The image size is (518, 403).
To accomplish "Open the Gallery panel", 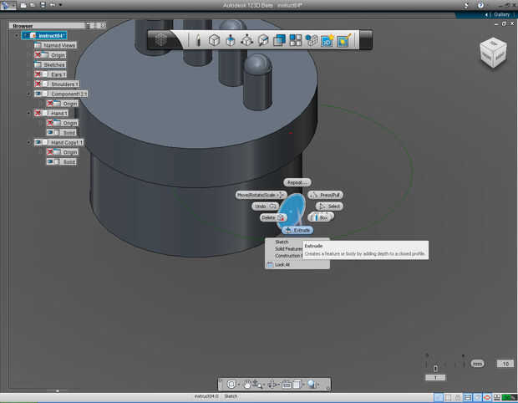I will pyautogui.click(x=500, y=14).
